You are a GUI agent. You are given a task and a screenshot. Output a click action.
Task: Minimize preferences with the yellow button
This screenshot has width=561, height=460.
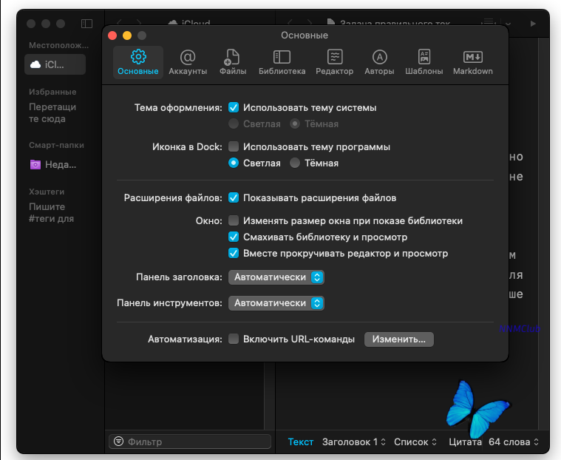127,35
